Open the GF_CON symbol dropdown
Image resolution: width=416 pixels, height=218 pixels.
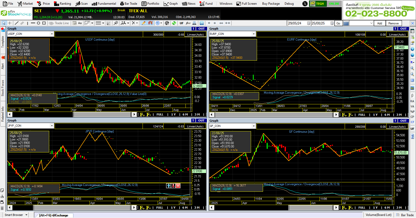(254, 126)
